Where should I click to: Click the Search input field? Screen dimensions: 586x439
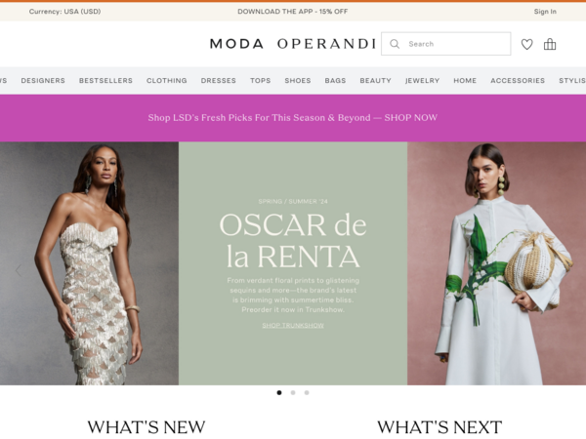coord(446,44)
